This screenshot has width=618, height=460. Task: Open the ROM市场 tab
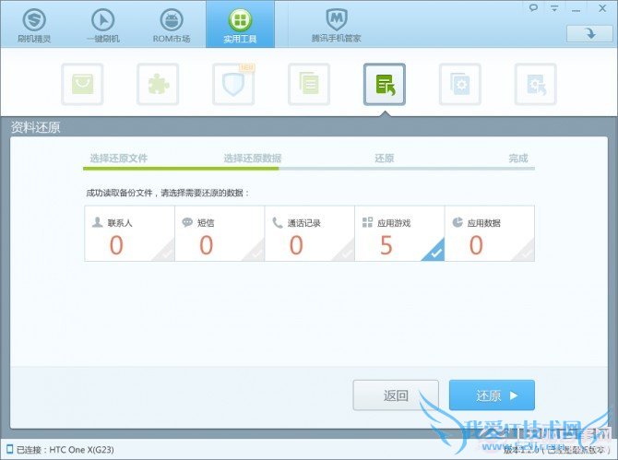[172, 25]
